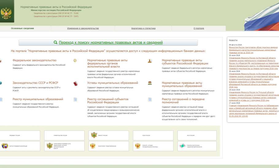Image resolution: width=279 pixels, height=168 pixels.
Task: Click the teal circular icon in Реформа контрольно-надзорной banner
Action: [182, 146]
